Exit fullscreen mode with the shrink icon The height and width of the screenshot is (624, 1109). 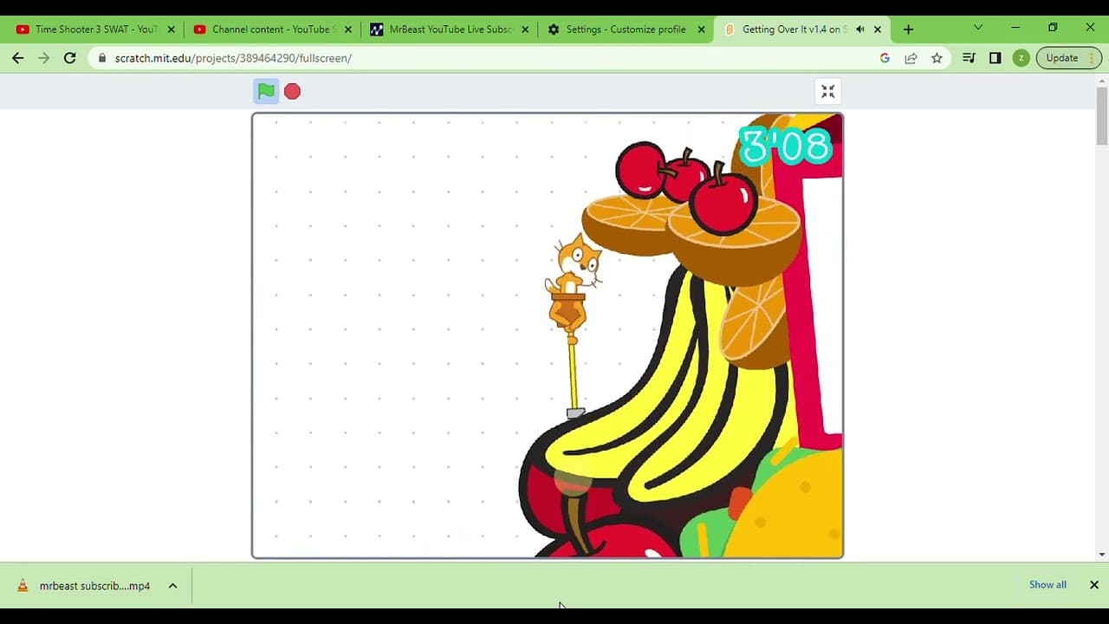(827, 91)
